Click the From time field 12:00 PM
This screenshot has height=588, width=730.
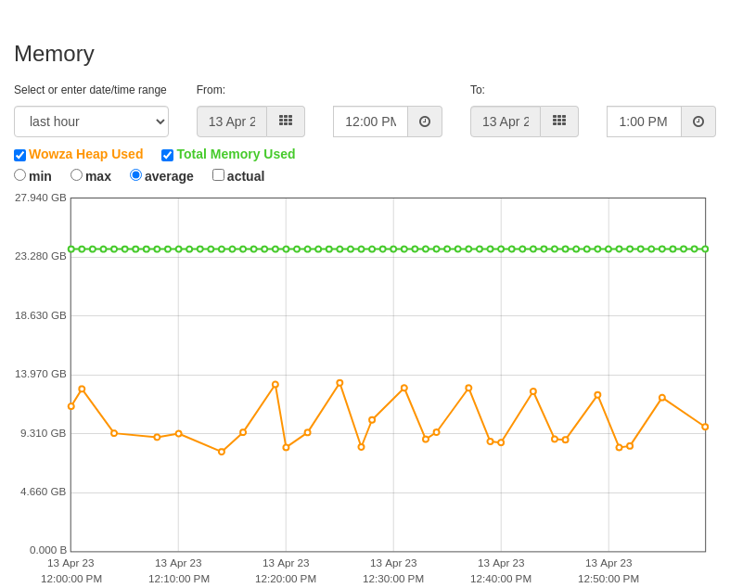click(371, 121)
